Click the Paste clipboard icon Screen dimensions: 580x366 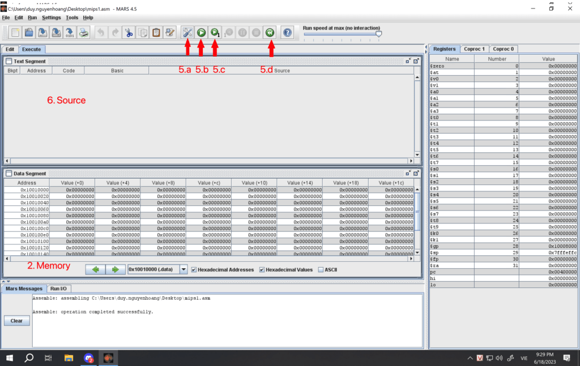click(x=156, y=32)
